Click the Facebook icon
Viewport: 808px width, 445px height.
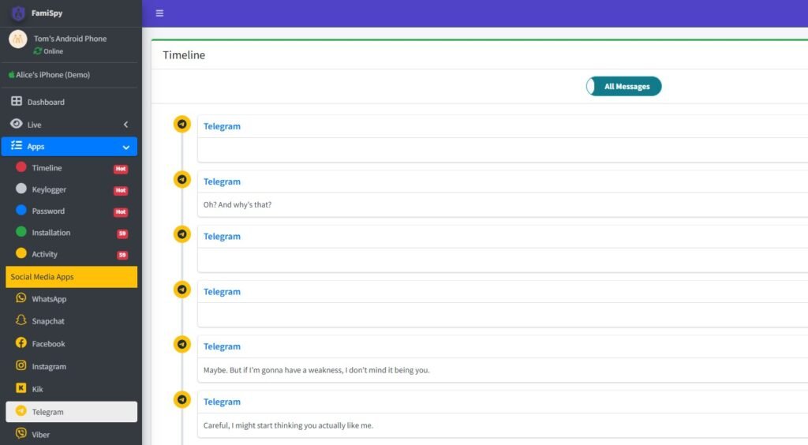(x=21, y=342)
